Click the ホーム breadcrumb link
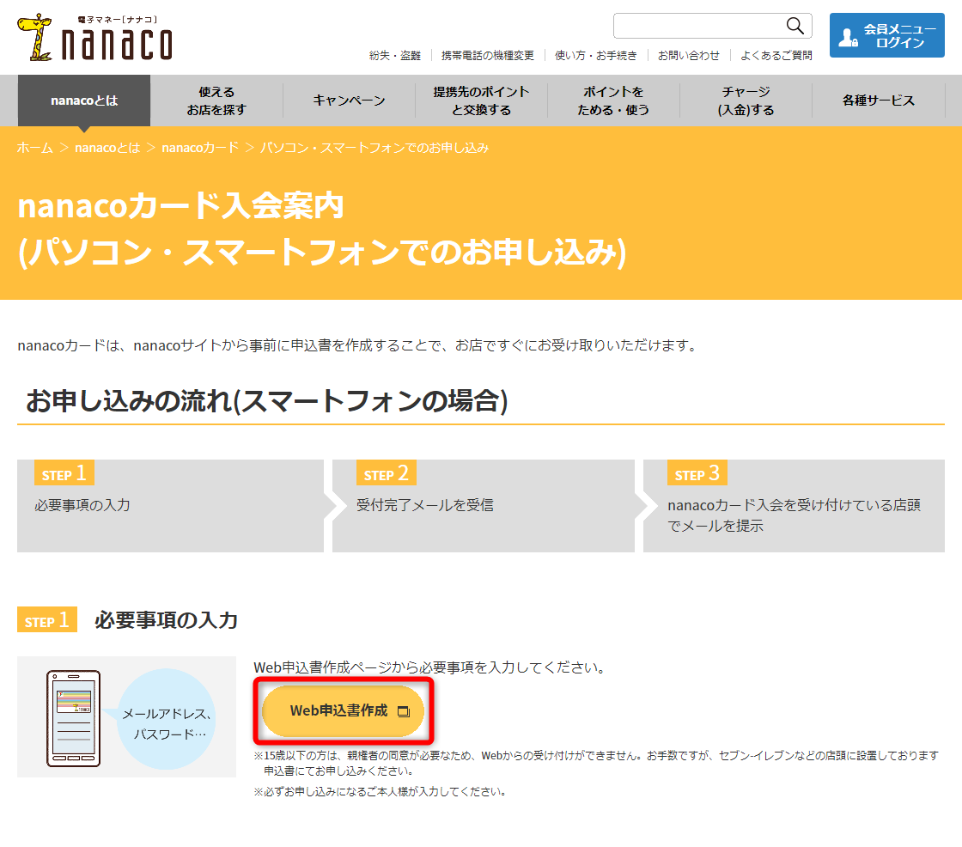 [35, 148]
